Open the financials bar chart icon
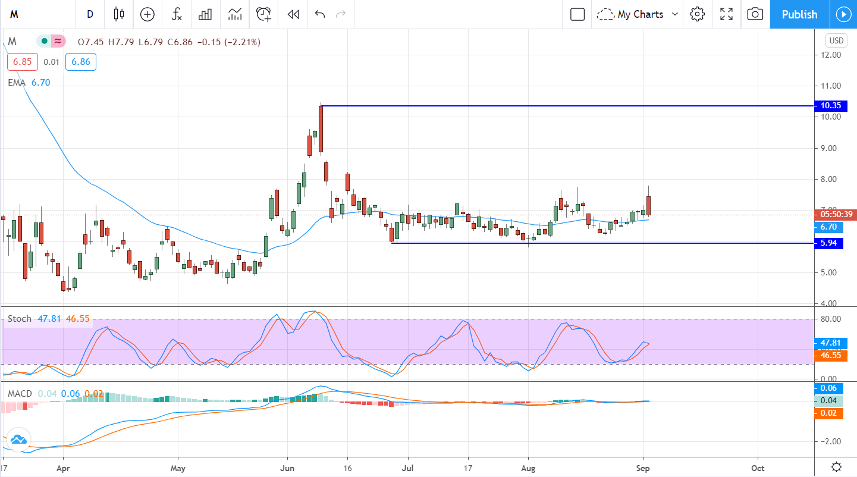This screenshot has width=857, height=477. (205, 14)
